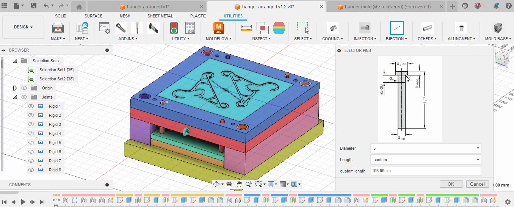This screenshot has height=207, width=514.
Task: Toggle visibility of Rigid 4 joint
Action: click(31, 133)
